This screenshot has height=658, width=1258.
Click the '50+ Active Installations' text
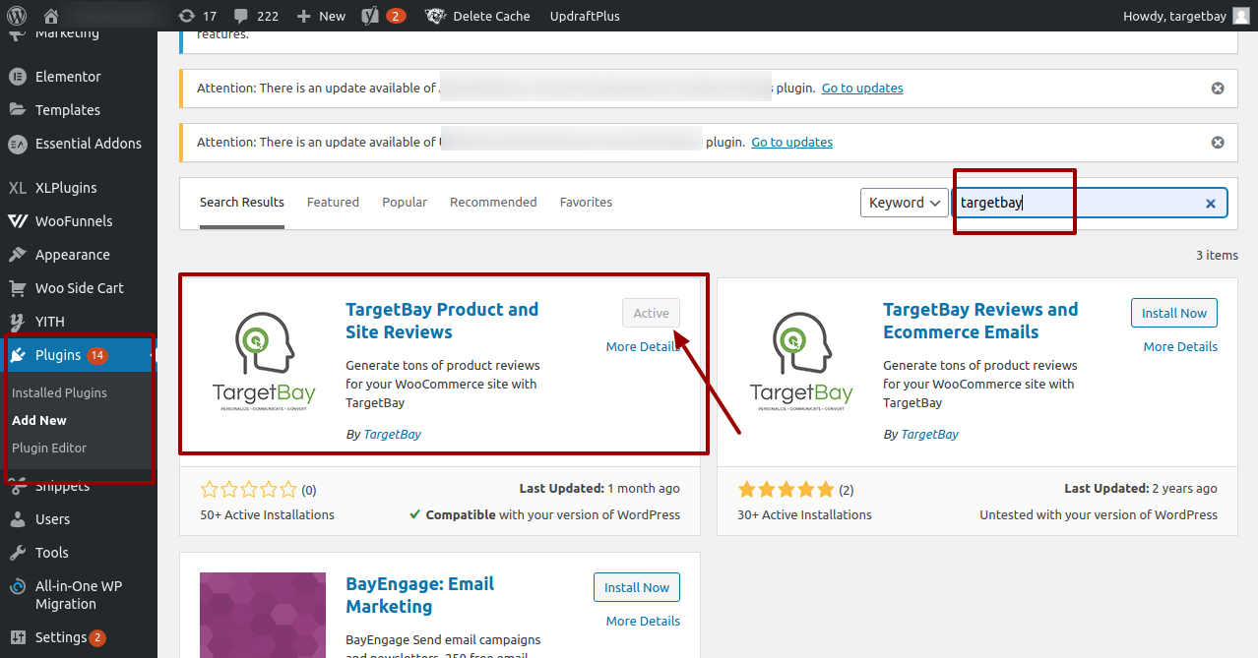267,514
